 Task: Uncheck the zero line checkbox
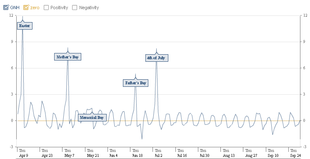26,8
